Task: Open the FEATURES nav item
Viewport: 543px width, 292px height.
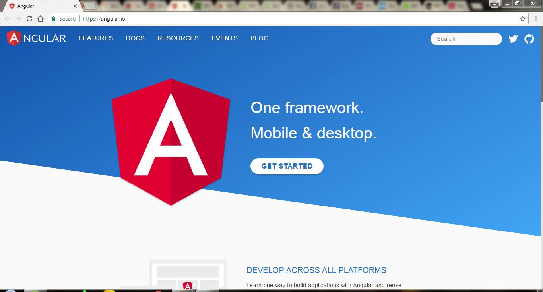Action: 96,38
